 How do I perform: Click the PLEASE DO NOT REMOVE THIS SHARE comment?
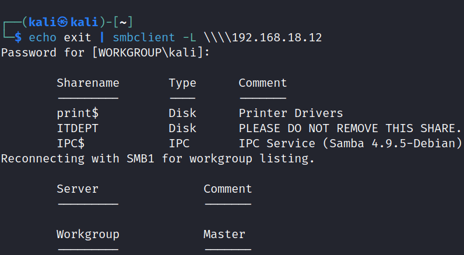point(350,128)
